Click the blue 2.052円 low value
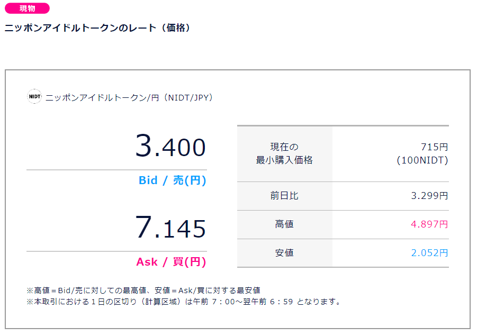Image resolution: width=477 pixels, height=336 pixels. [x=429, y=253]
